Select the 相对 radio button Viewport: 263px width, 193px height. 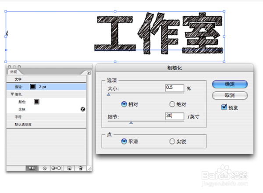(x=124, y=104)
